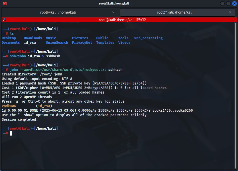Click the 'Using default input encoding: UTF-8' line

click(x=37, y=79)
